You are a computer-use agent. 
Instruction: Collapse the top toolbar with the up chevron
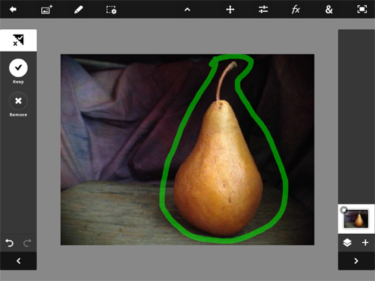187,10
